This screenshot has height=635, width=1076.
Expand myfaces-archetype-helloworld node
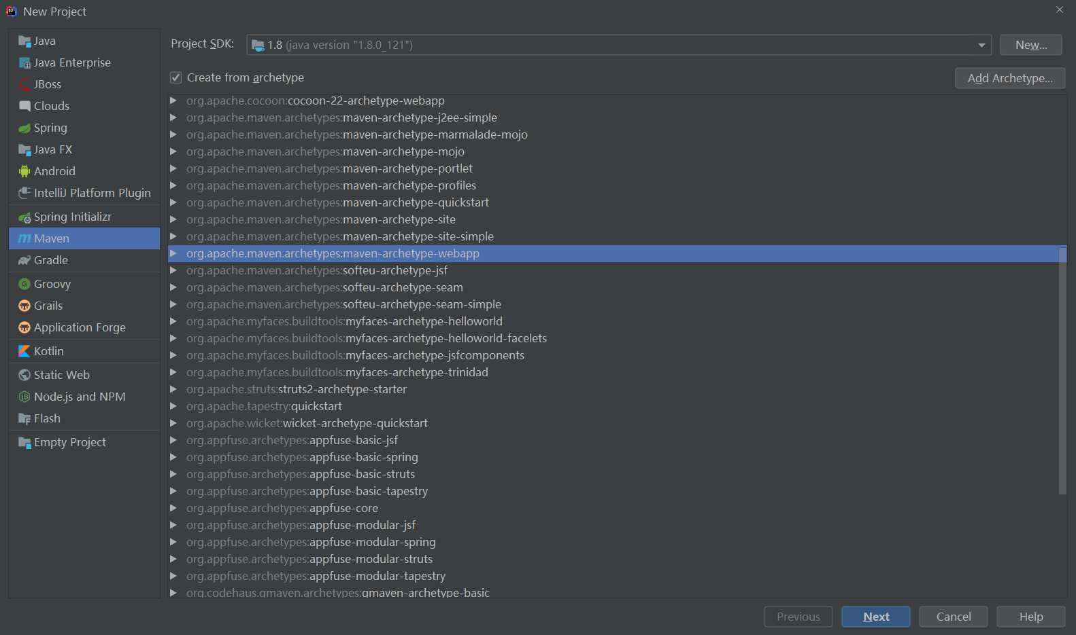173,321
